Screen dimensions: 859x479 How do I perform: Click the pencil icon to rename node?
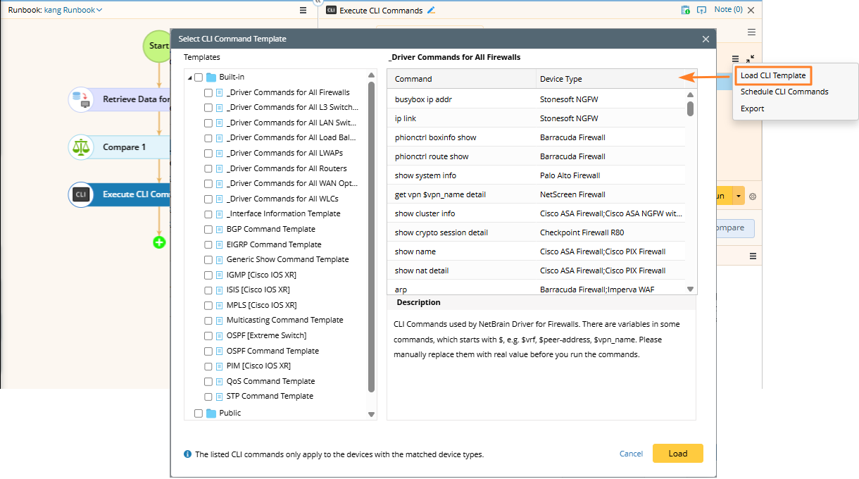(x=432, y=11)
